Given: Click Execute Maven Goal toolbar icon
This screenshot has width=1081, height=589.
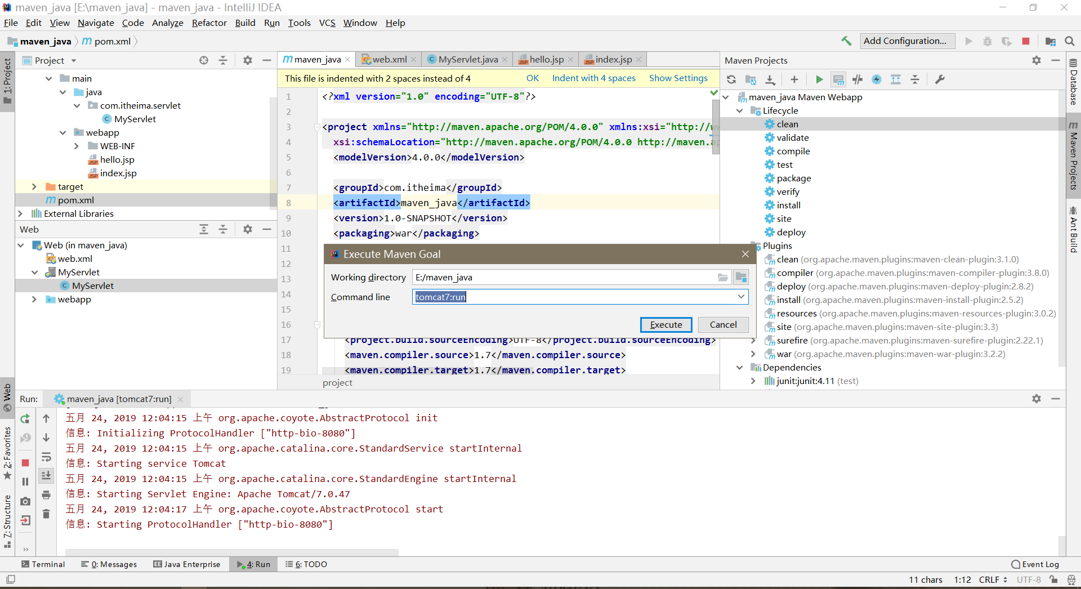Looking at the screenshot, I should click(x=838, y=79).
